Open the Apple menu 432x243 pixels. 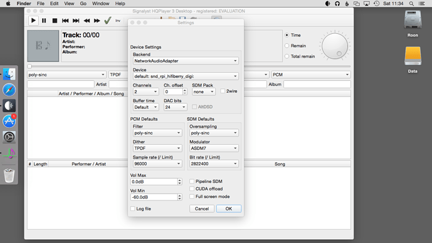pyautogui.click(x=8, y=4)
